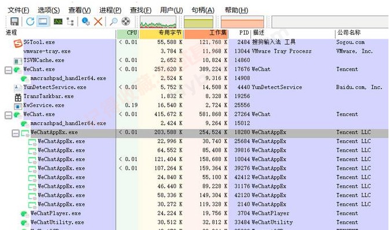
Task: Click the TSVNCache.exe process icon
Action: [18, 61]
